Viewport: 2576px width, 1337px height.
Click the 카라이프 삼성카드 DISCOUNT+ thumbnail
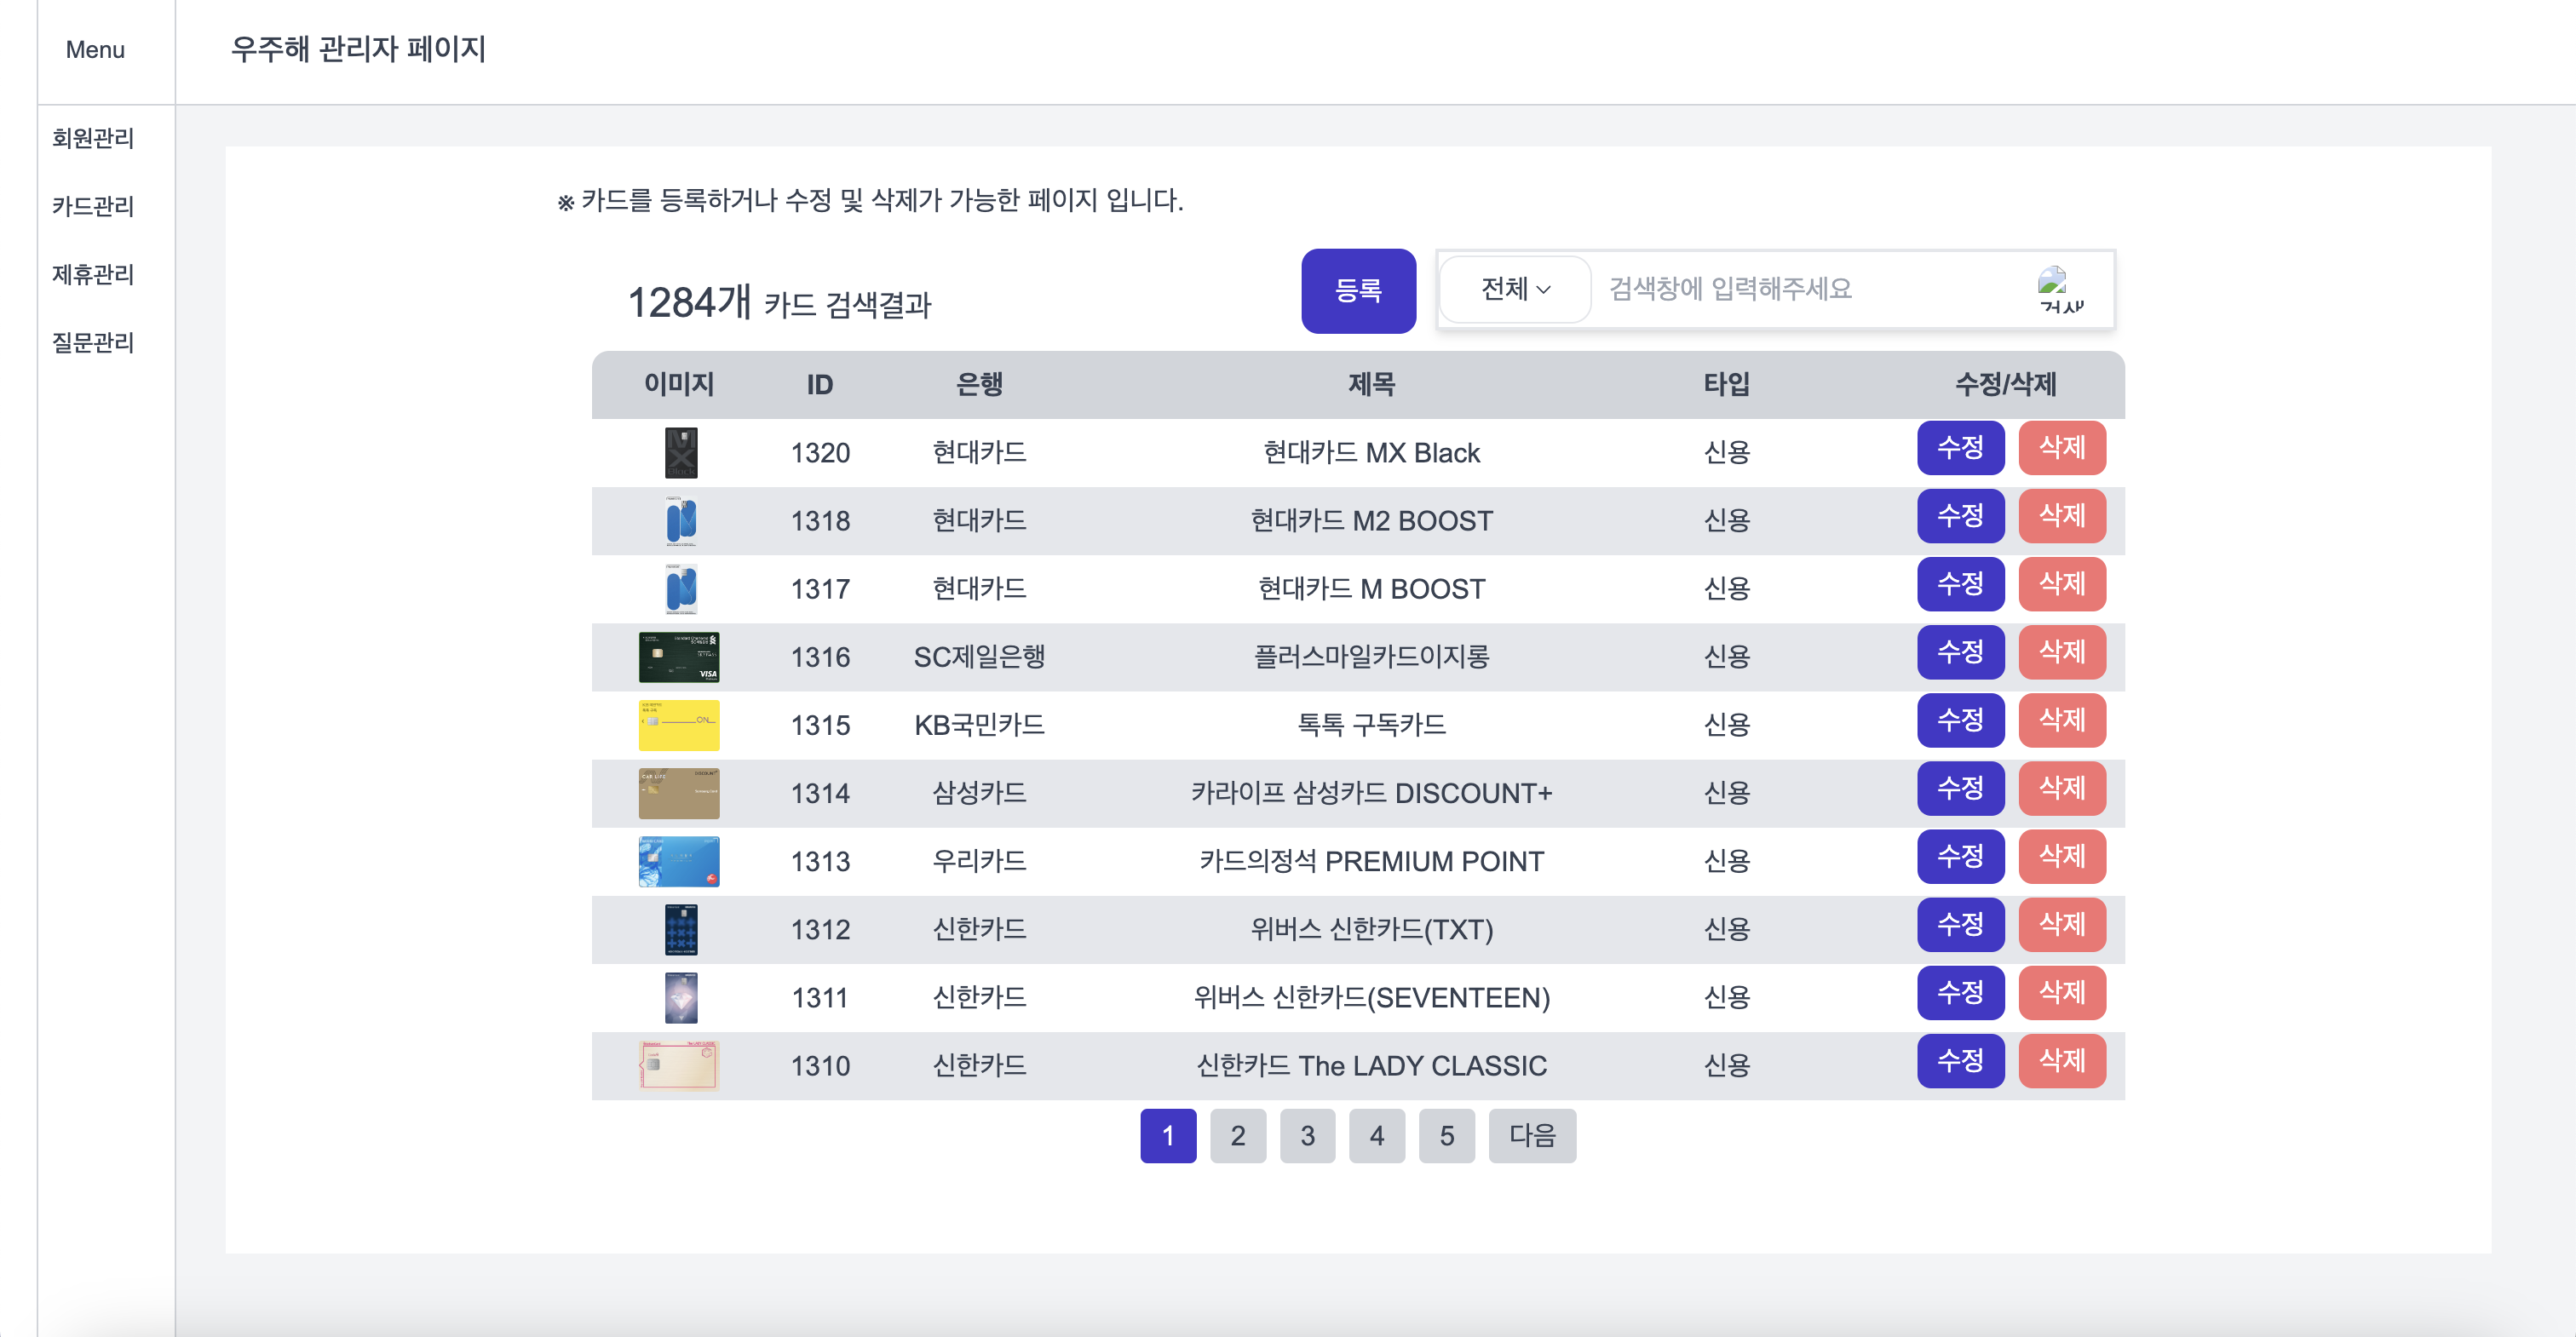[x=679, y=793]
